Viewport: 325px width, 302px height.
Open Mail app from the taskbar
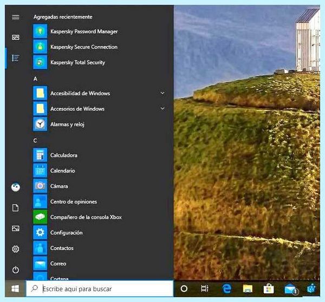tap(290, 289)
